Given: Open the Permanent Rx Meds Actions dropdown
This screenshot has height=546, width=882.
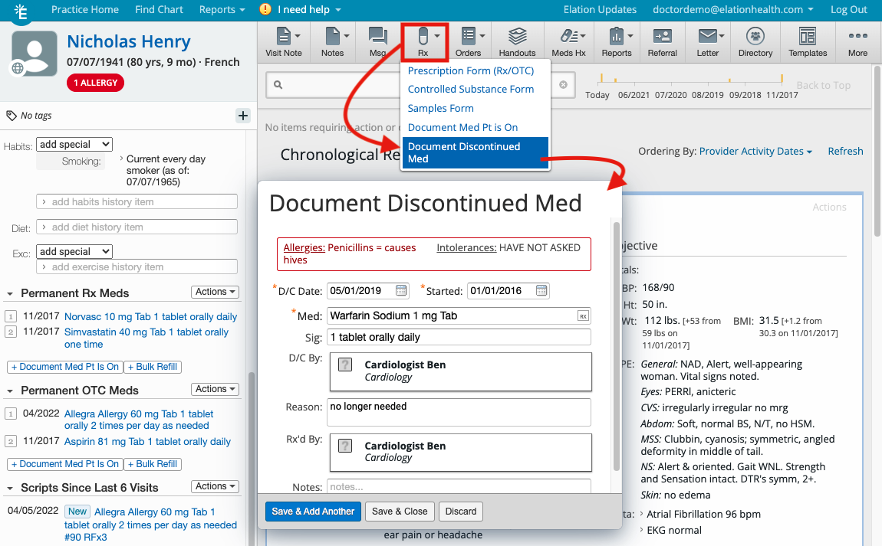Looking at the screenshot, I should pyautogui.click(x=215, y=292).
